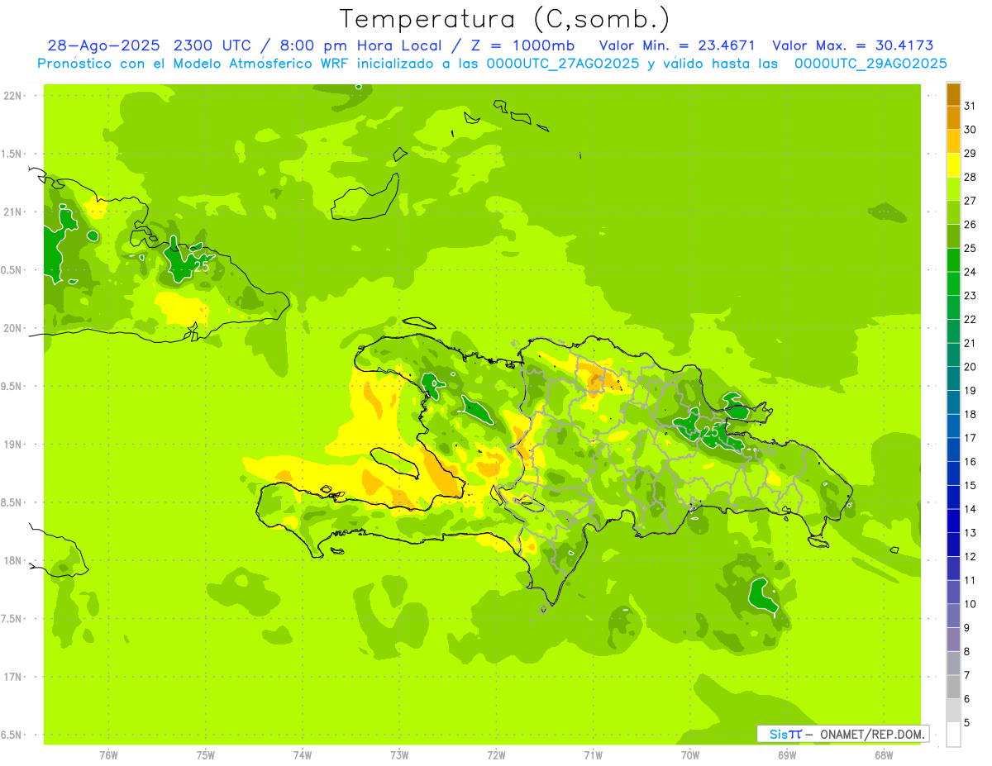Click the 25 contour label over eastern Cuba

201,266
